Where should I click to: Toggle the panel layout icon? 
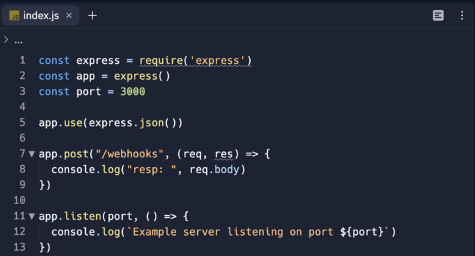(x=438, y=15)
